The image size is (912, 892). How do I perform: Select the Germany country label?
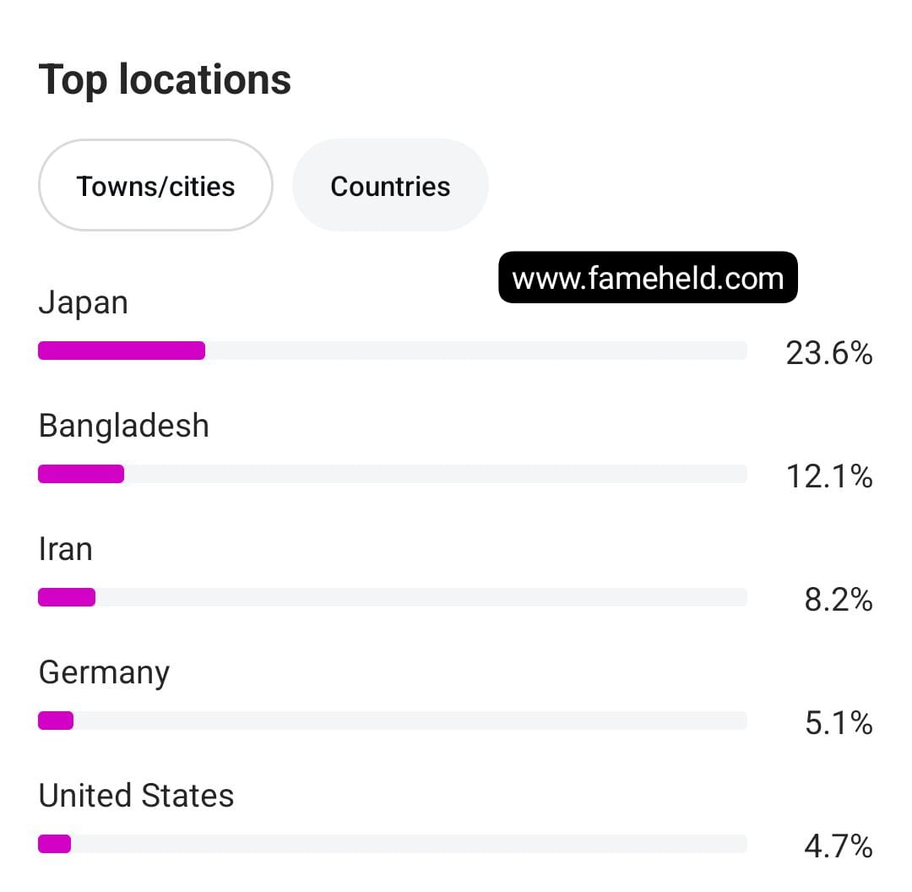104,673
